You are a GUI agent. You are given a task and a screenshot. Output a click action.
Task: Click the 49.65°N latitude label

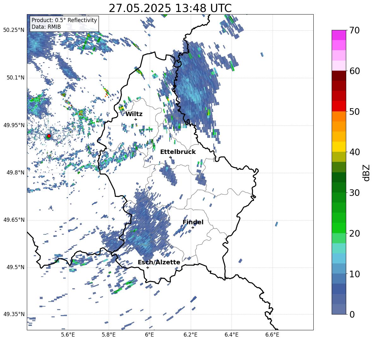tap(14, 220)
